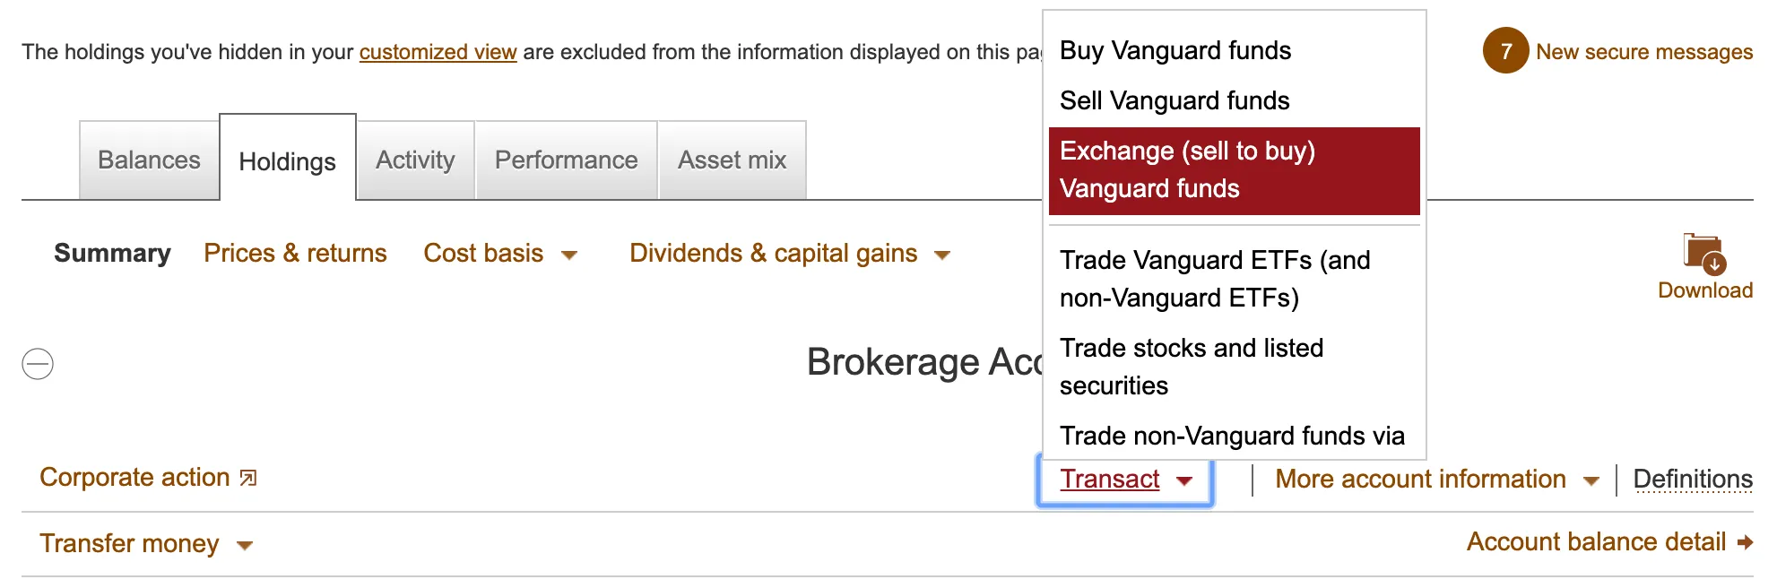The width and height of the screenshot is (1777, 588).
Task: View Definitions
Action: point(1694,479)
